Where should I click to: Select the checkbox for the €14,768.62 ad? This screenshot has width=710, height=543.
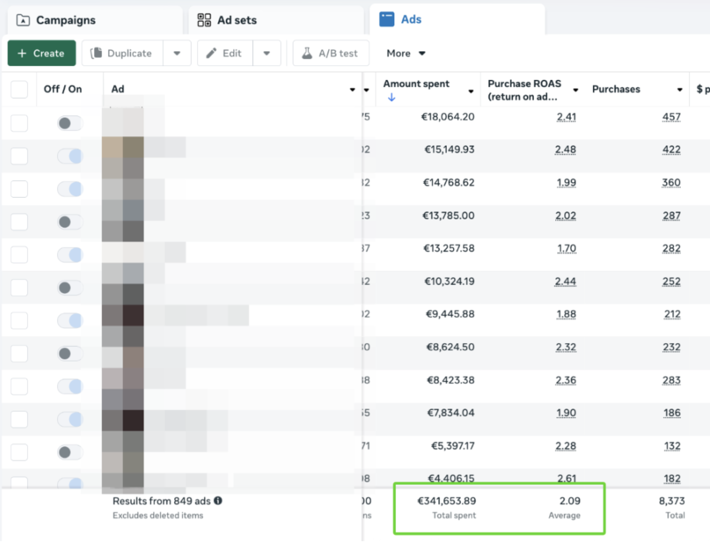[19, 189]
